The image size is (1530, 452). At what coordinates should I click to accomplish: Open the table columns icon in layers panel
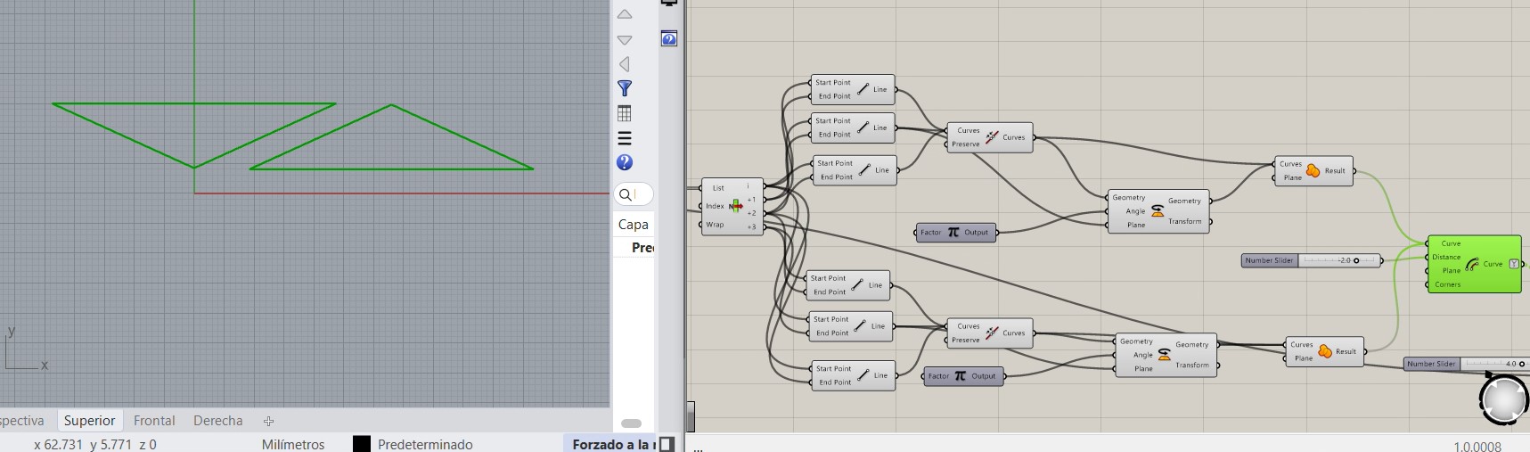point(625,113)
